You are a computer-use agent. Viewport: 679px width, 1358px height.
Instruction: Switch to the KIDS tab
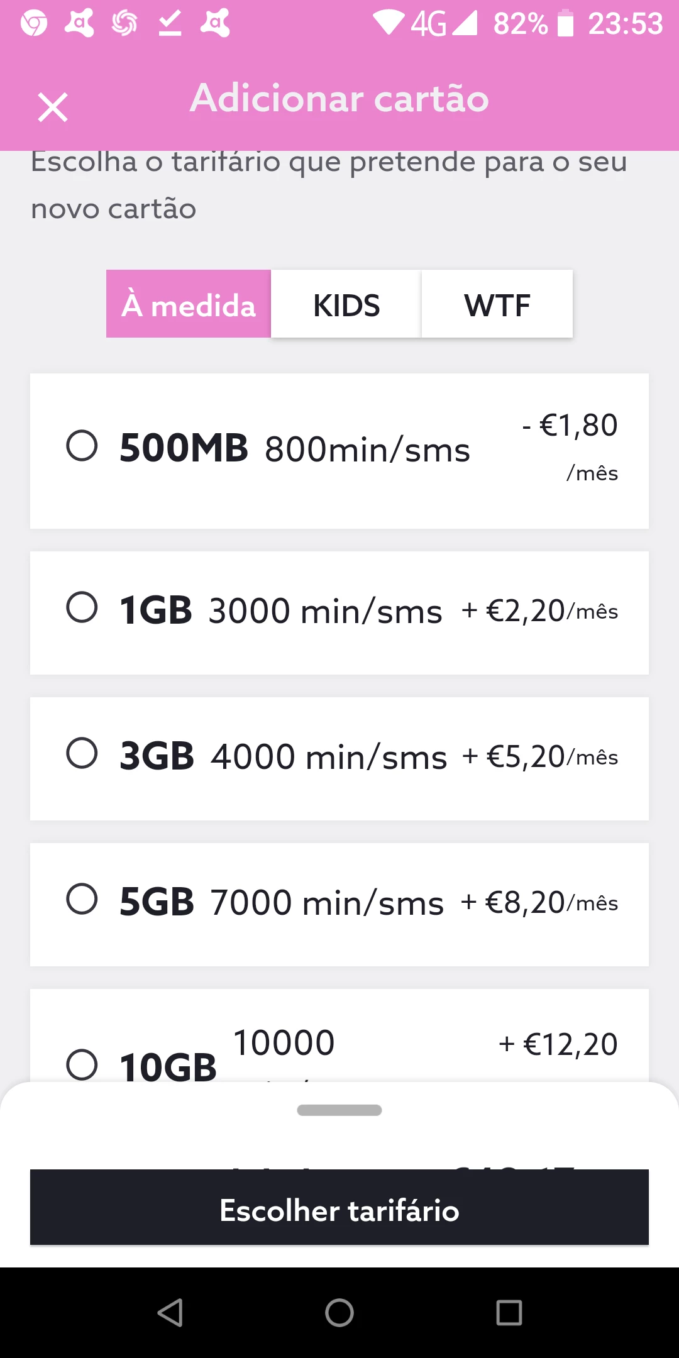346,305
